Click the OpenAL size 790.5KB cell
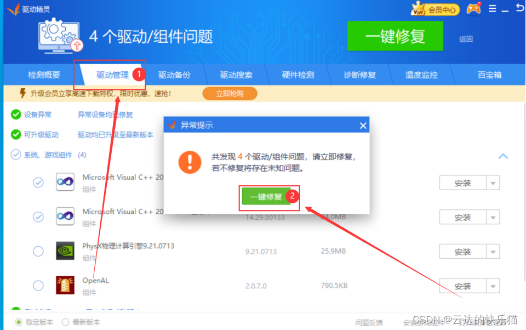The width and height of the screenshot is (526, 330). pos(334,286)
